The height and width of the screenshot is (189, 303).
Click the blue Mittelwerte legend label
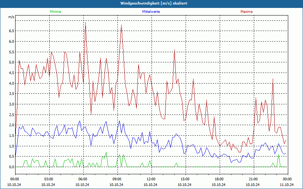(151, 12)
